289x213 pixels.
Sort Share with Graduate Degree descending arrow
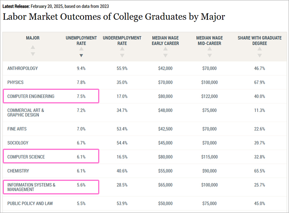click(260, 55)
